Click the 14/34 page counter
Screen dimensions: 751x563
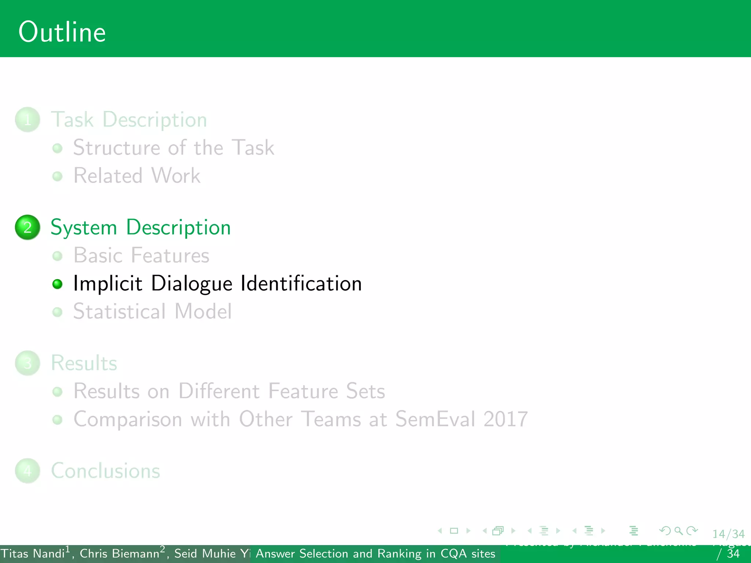[x=728, y=534]
